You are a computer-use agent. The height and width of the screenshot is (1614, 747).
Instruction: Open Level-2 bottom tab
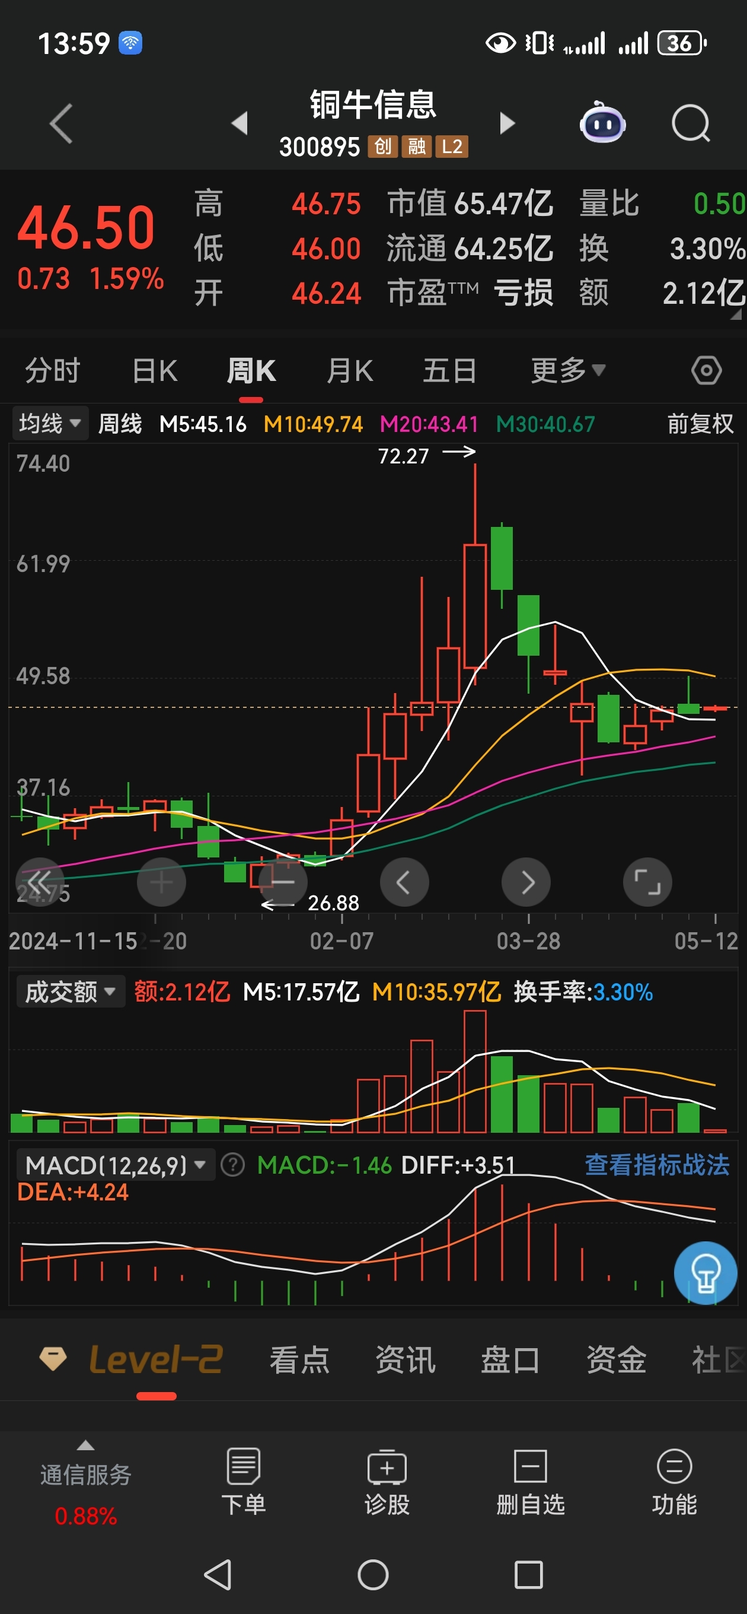coord(156,1359)
